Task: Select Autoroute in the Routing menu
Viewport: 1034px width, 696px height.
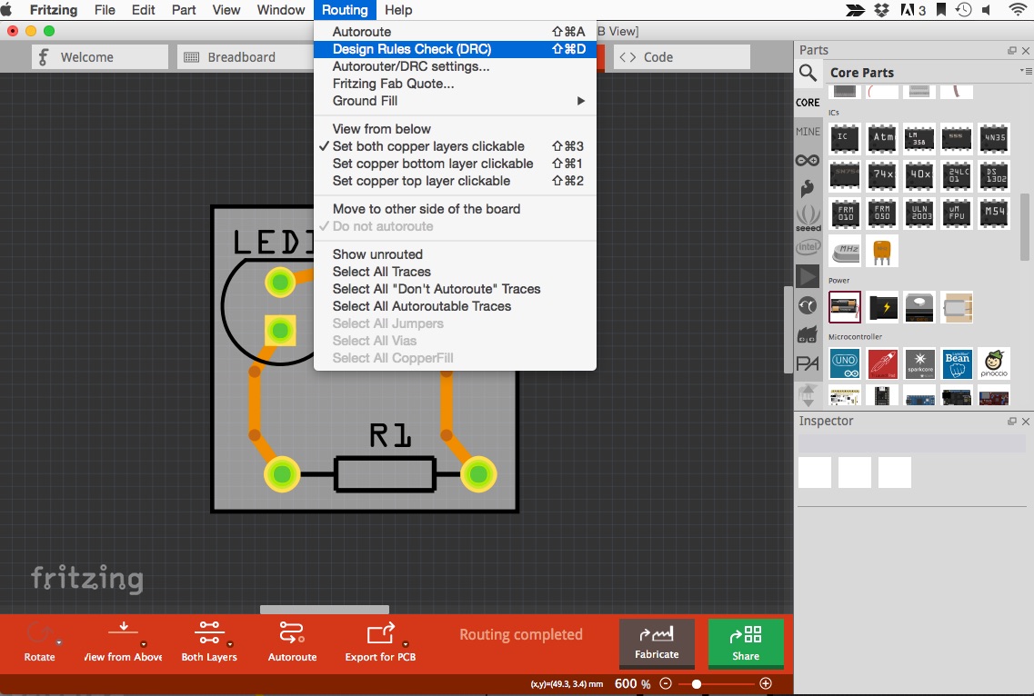Action: [x=455, y=32]
